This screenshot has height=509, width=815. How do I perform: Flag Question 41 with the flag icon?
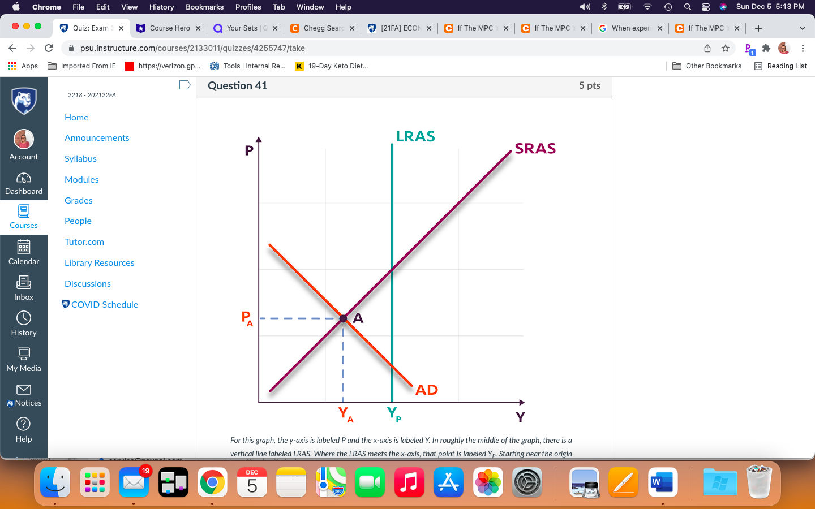185,85
